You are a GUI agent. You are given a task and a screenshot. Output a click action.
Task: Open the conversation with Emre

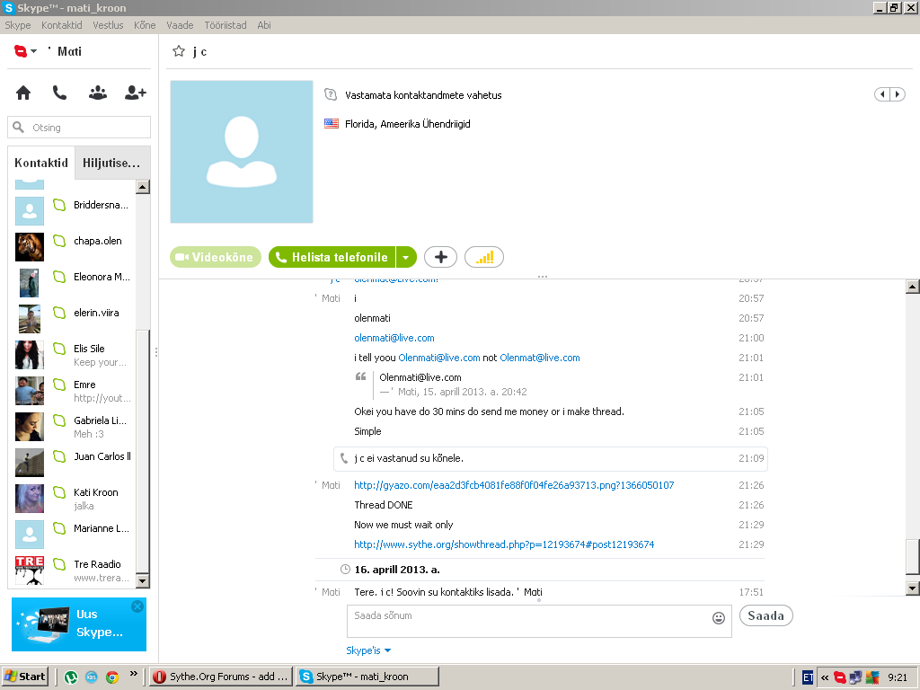pyautogui.click(x=74, y=390)
